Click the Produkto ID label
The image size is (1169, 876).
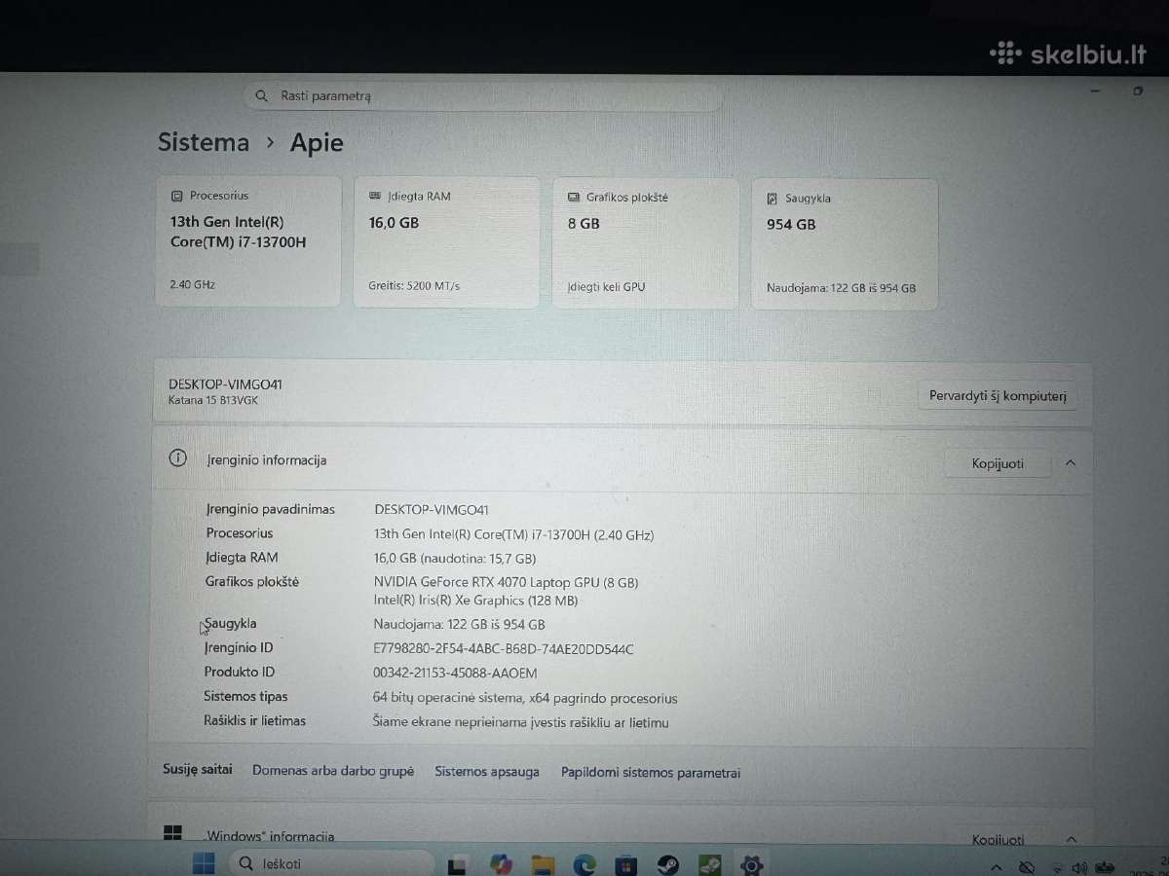[240, 672]
